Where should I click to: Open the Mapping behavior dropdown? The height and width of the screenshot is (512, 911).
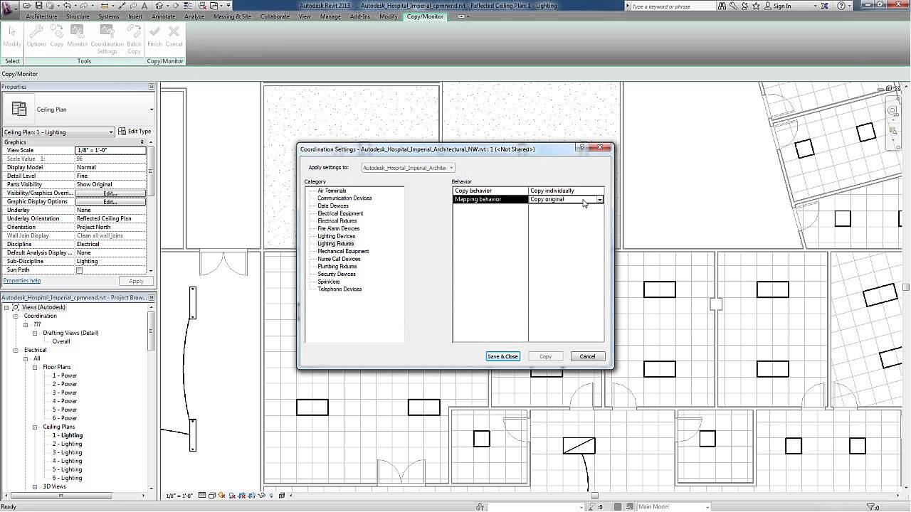(600, 199)
